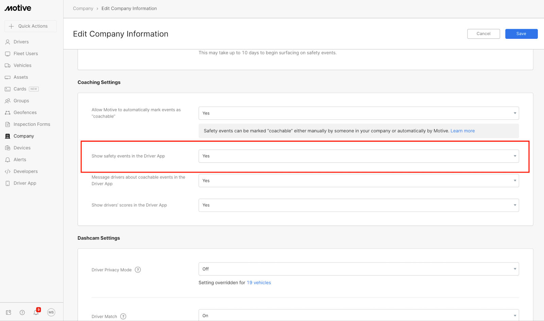
Task: Open notifications bell with red badge
Action: pos(36,312)
